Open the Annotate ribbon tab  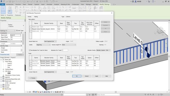(49, 5)
